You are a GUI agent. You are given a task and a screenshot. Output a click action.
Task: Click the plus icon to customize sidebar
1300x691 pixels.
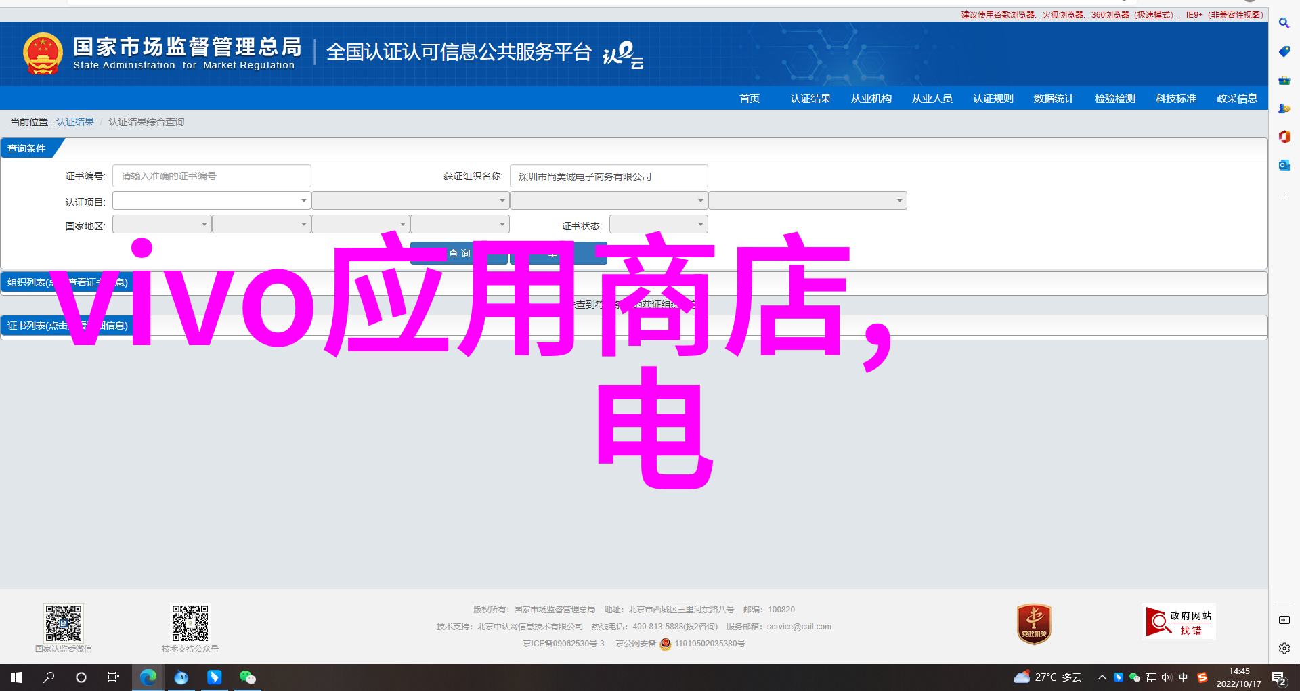(x=1284, y=196)
